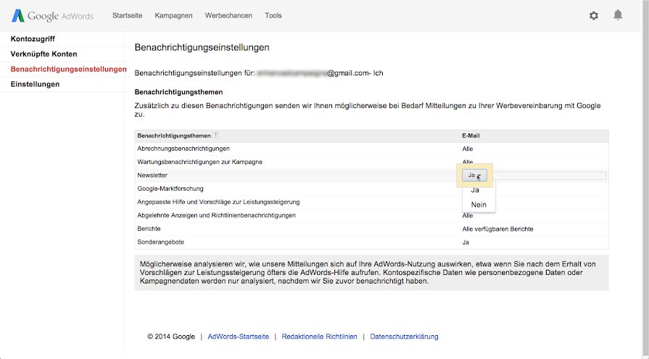The height and width of the screenshot is (359, 649).
Task: Open the Newsletter Ja dropdown button
Action: [474, 176]
